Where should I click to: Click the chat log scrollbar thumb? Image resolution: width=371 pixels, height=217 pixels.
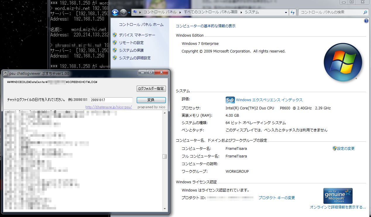point(165,157)
